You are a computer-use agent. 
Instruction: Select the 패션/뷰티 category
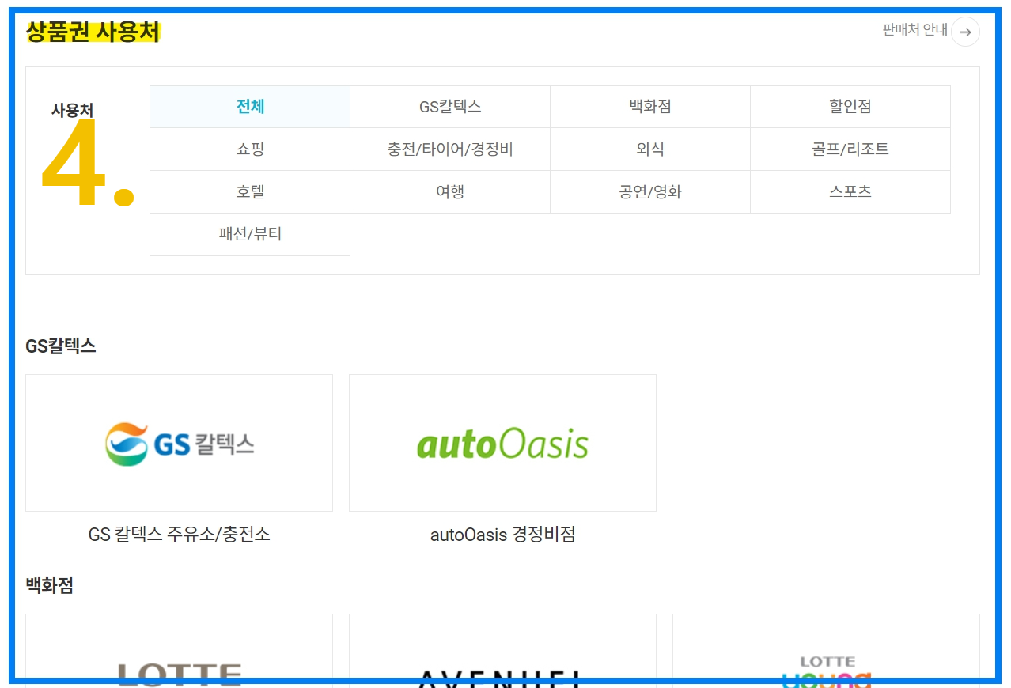pyautogui.click(x=250, y=234)
